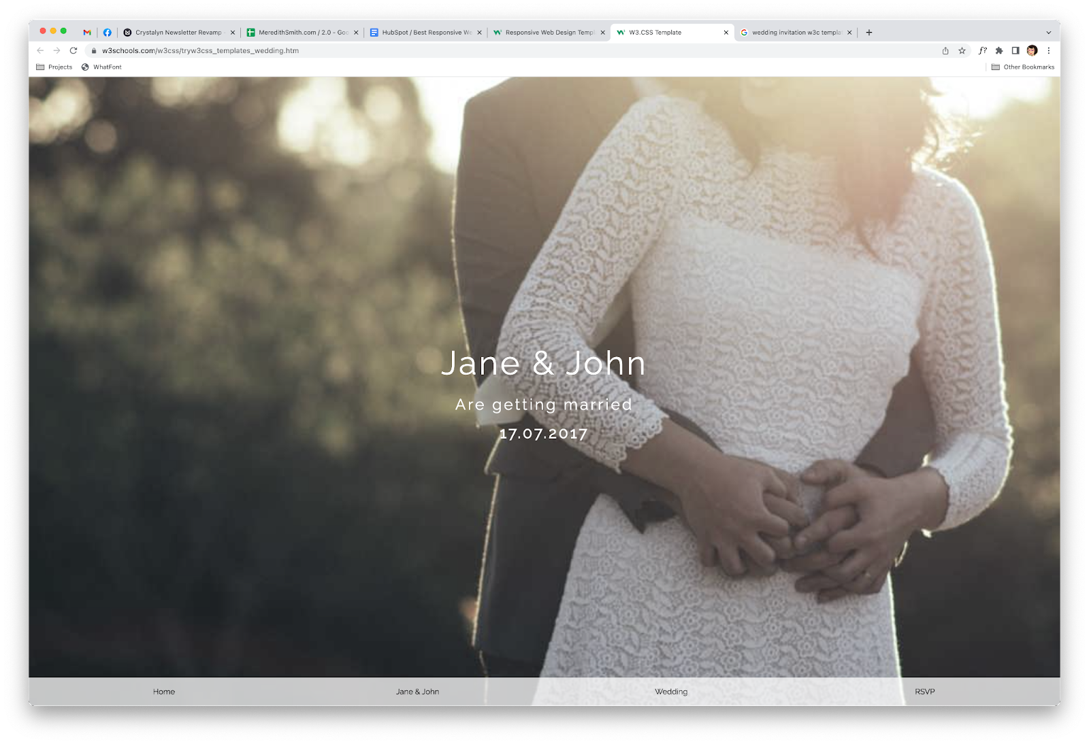The width and height of the screenshot is (1089, 744).
Task: Click the Wedding link in bottom navbar
Action: pos(671,692)
